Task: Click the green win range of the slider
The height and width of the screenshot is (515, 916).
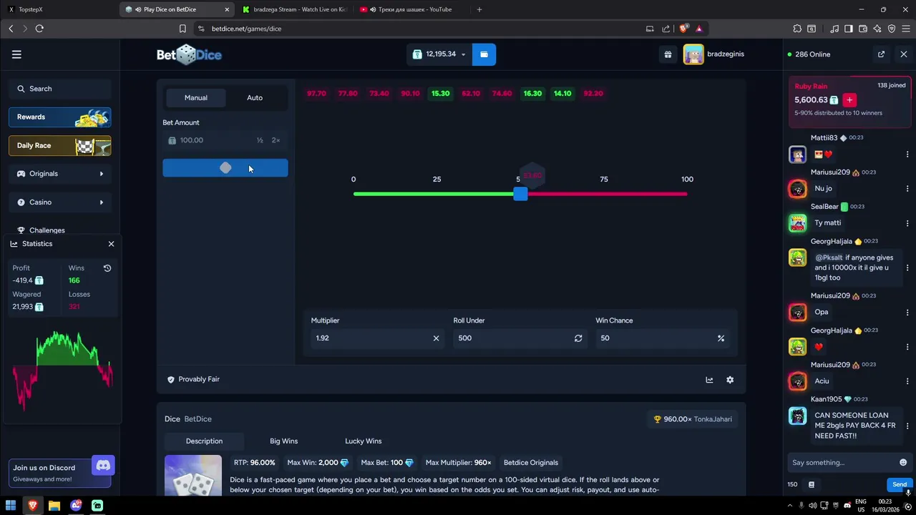Action: (x=433, y=194)
